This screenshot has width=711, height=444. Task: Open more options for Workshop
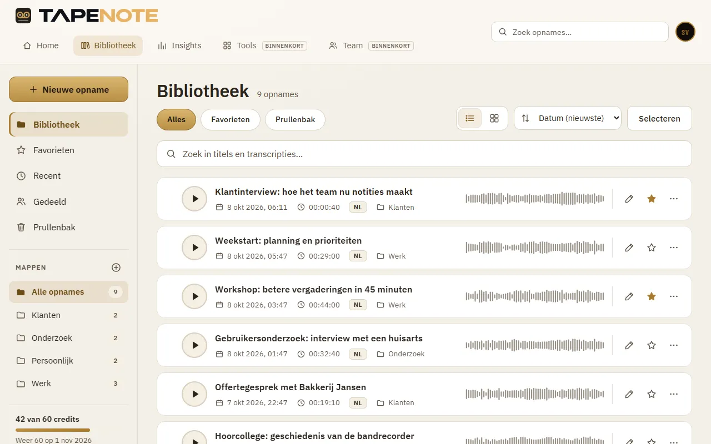click(674, 296)
